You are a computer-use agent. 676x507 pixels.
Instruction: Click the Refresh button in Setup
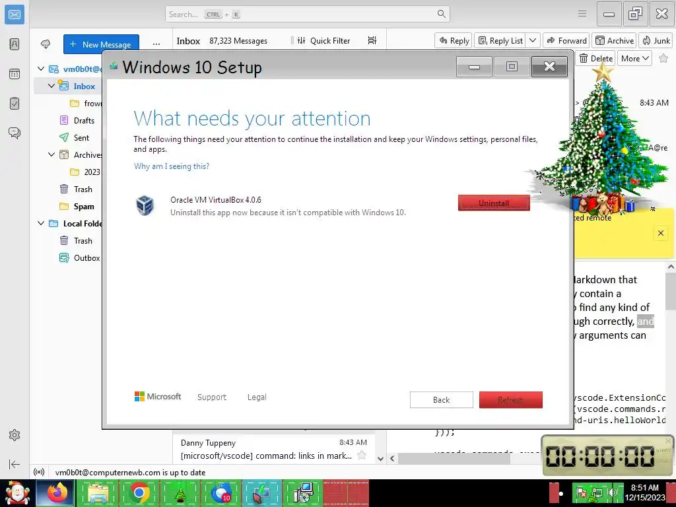[x=510, y=399]
